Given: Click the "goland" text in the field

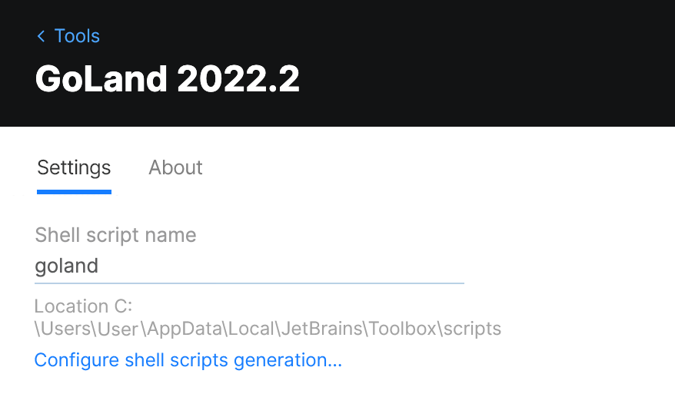Looking at the screenshot, I should (x=67, y=266).
